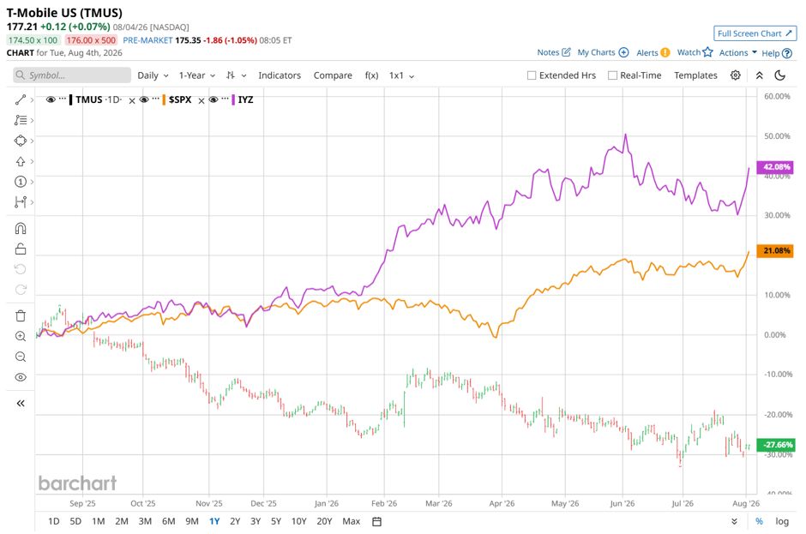This screenshot has width=806, height=534.
Task: Redo the last chart action
Action: pos(21,290)
